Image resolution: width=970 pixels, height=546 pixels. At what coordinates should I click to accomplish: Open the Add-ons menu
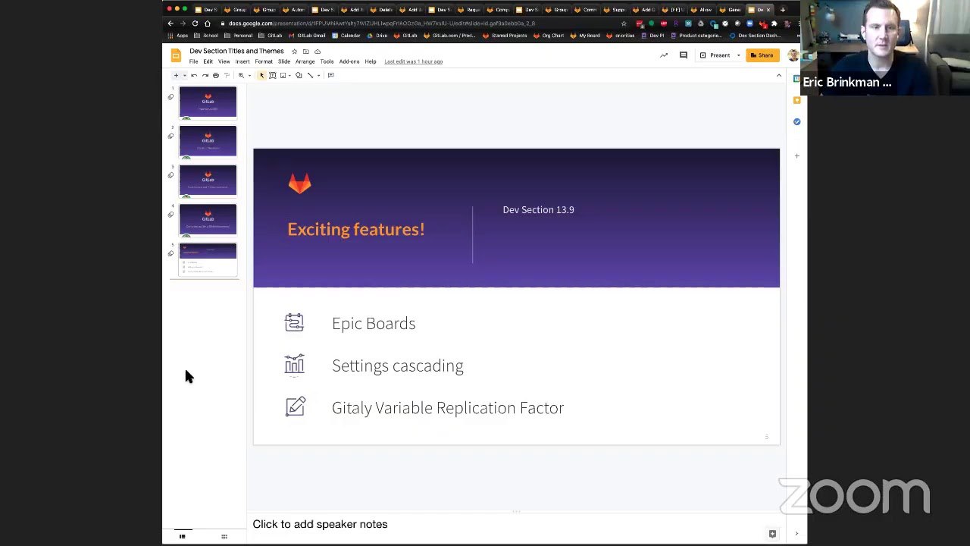pyautogui.click(x=349, y=61)
